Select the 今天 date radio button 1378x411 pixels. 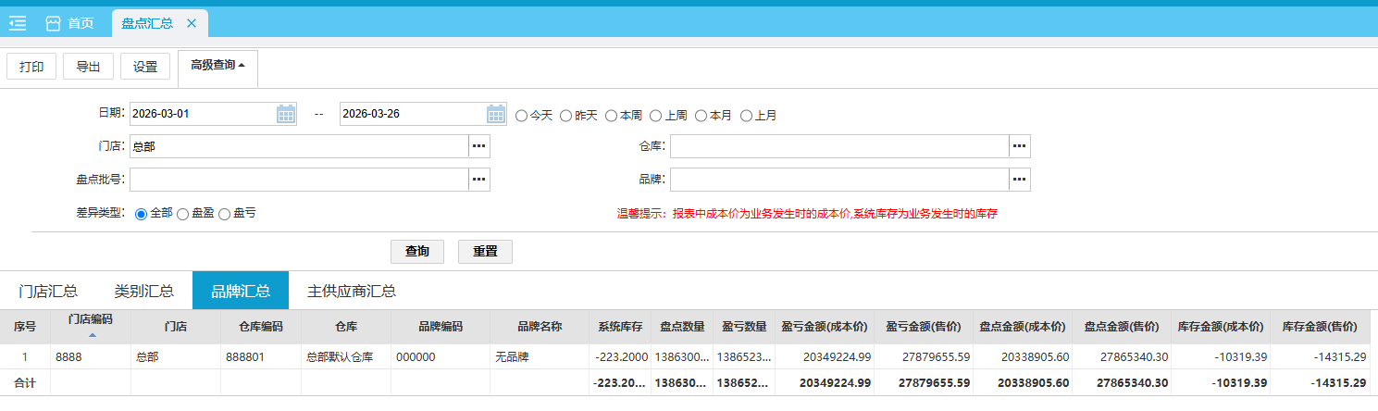pyautogui.click(x=522, y=116)
